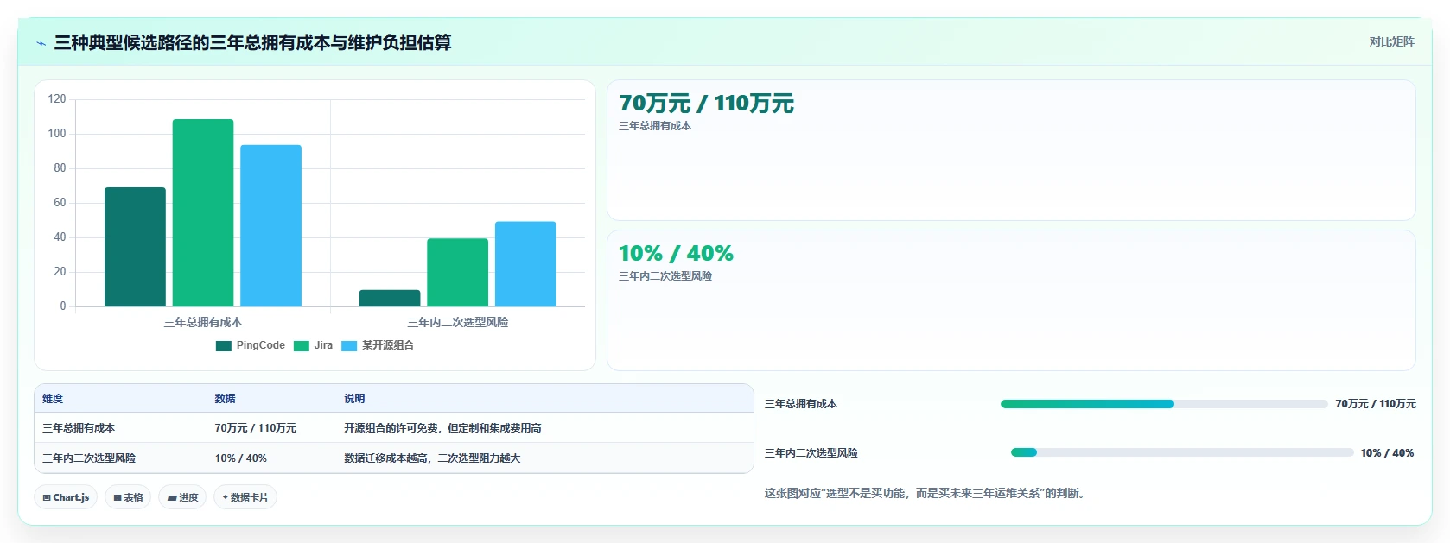Click the 数据 column header
Screen dimensions: 1450x543
click(x=226, y=399)
